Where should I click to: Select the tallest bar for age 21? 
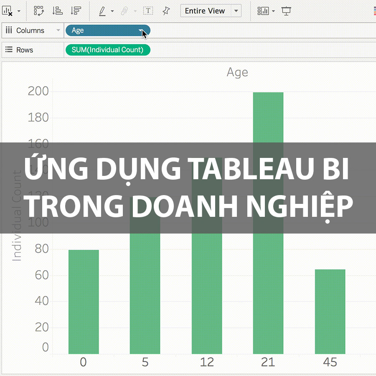click(268, 223)
